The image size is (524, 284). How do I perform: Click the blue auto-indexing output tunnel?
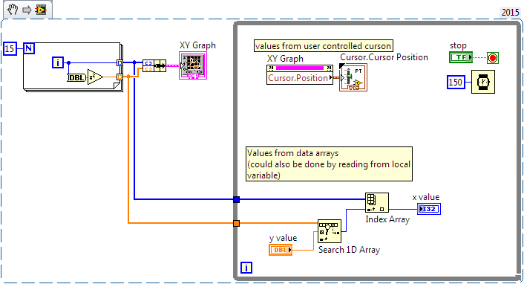coord(119,62)
